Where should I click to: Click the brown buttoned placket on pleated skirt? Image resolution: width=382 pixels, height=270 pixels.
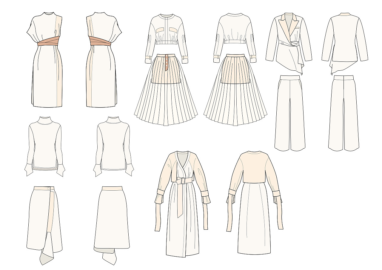(167, 63)
